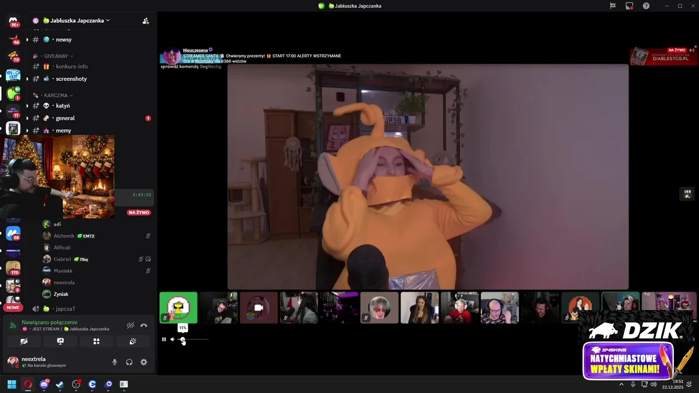Open the Windows notification center icon
The height and width of the screenshot is (393, 699).
tap(689, 384)
